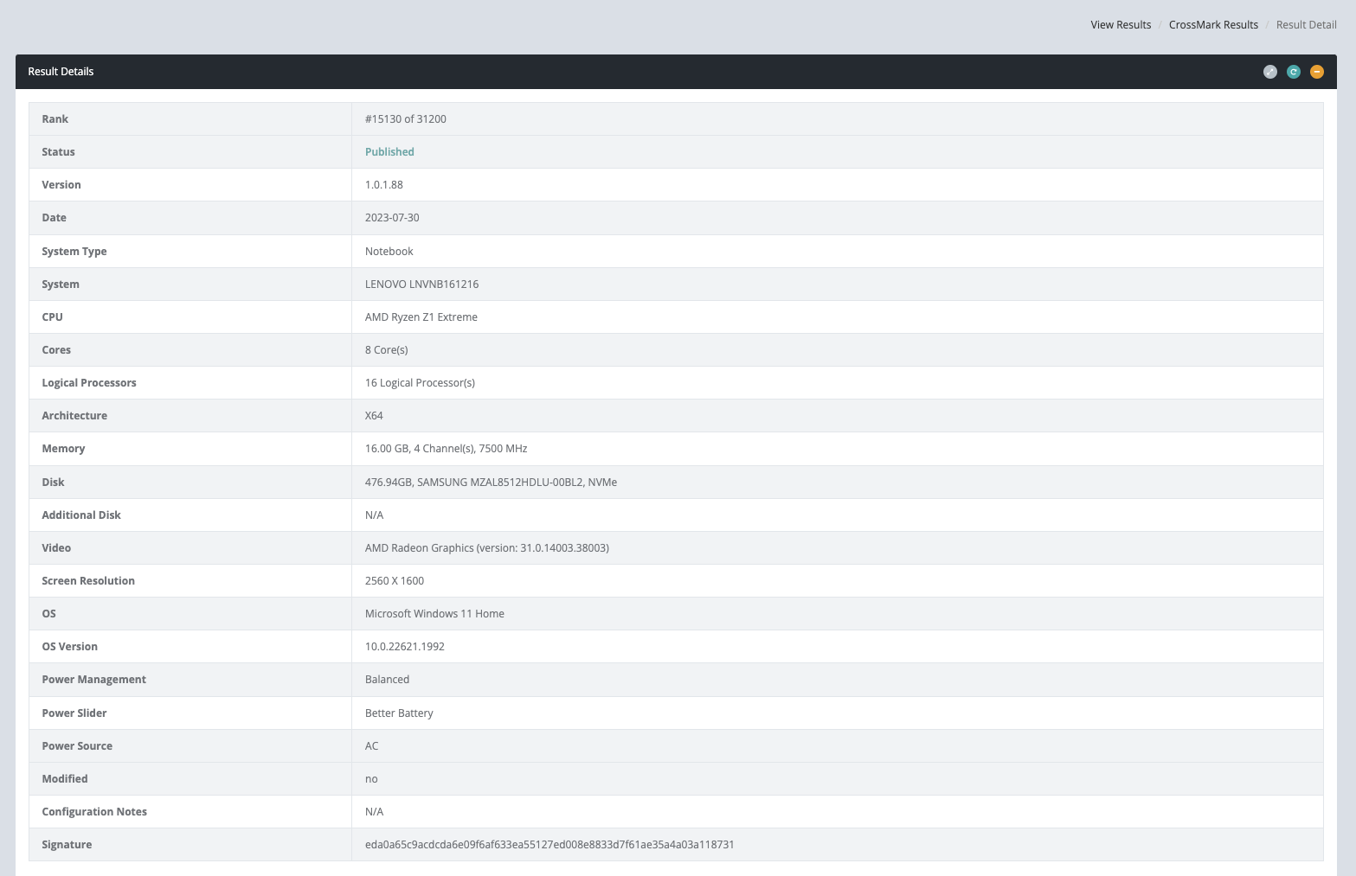The height and width of the screenshot is (876, 1356).
Task: Click the date value 2023-07-30
Action: click(392, 218)
